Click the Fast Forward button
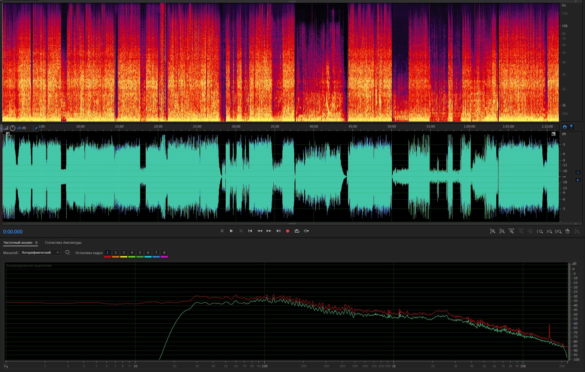This screenshot has width=585, height=372. click(x=269, y=231)
